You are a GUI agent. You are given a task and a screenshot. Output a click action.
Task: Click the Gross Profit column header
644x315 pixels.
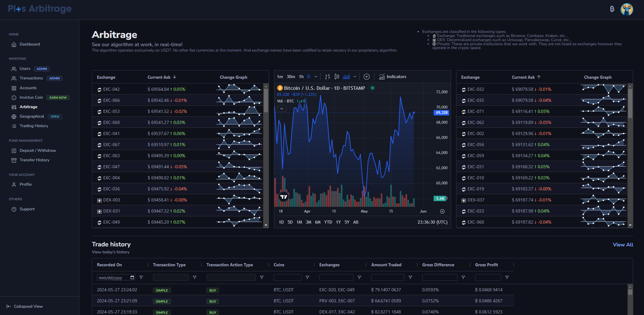tap(486, 265)
